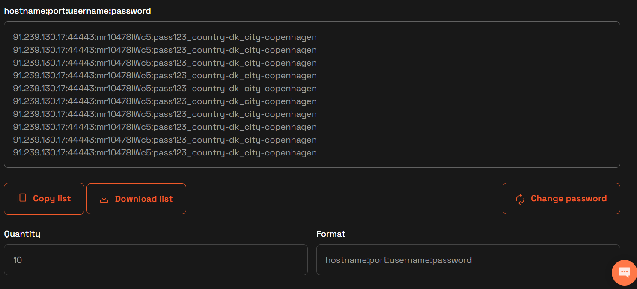The height and width of the screenshot is (289, 637).
Task: Select the ninth proxy line in the list
Action: pyautogui.click(x=165, y=140)
